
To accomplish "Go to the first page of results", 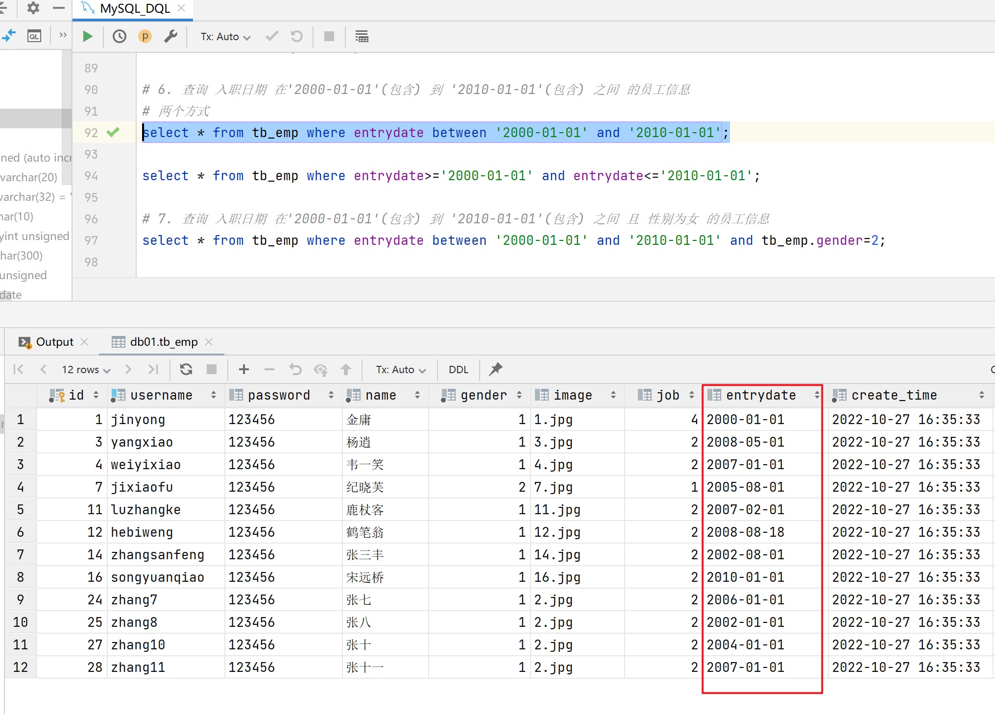I will 19,369.
